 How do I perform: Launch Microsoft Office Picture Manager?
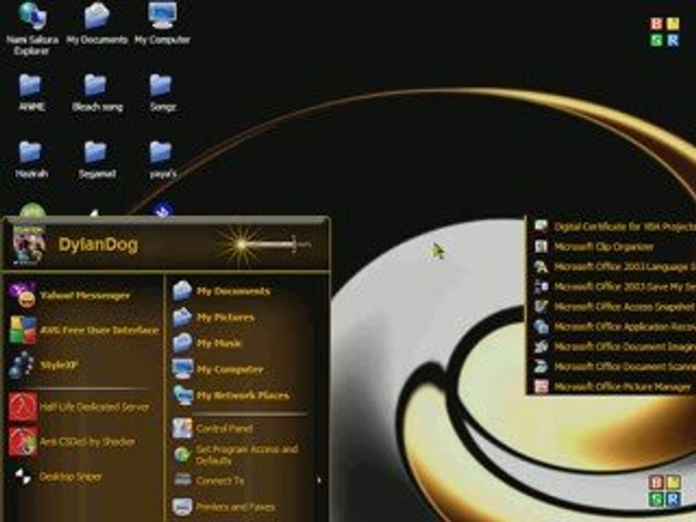click(614, 386)
